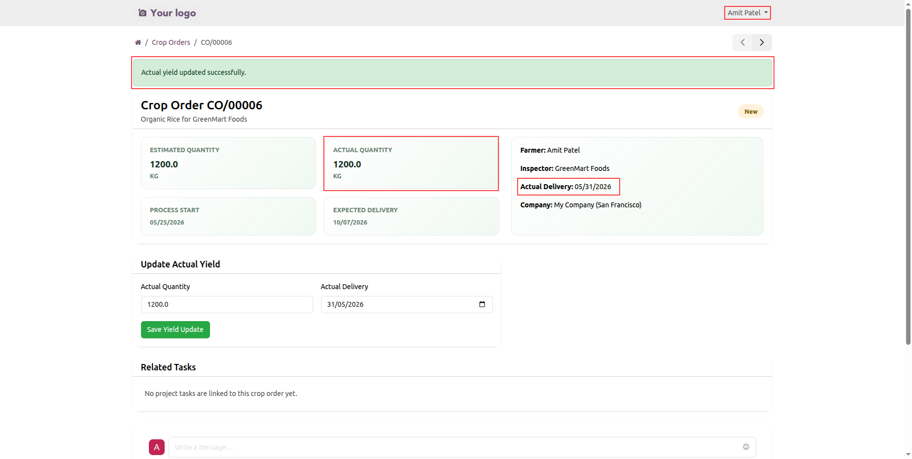Go to previous crop order arrow

(742, 42)
